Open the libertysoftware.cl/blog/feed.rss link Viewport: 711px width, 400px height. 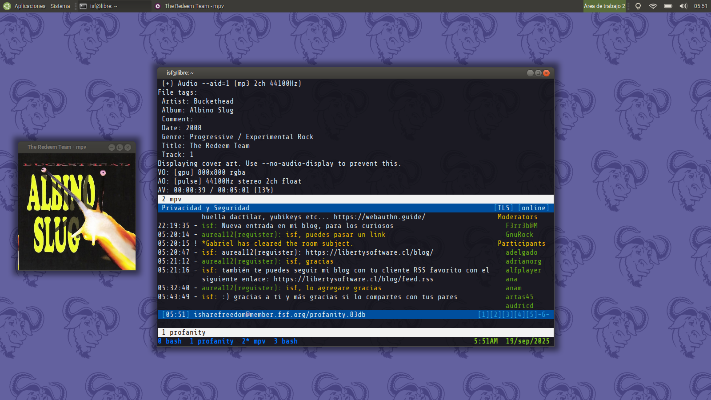tap(353, 279)
